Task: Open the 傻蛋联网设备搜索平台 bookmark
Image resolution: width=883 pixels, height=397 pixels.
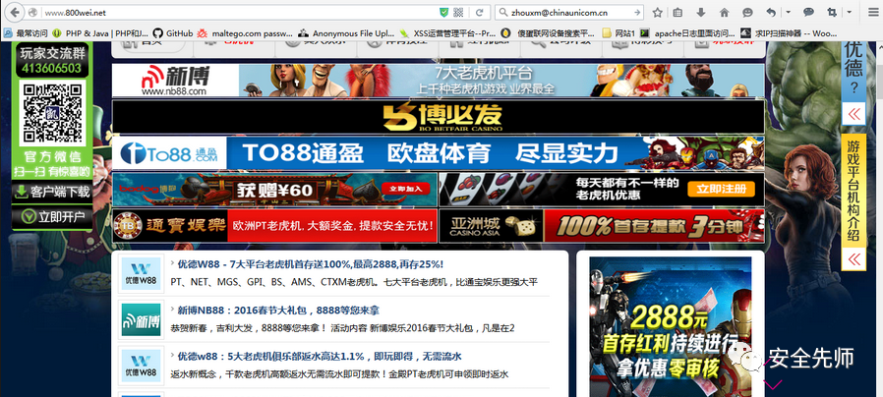Action: pyautogui.click(x=548, y=33)
